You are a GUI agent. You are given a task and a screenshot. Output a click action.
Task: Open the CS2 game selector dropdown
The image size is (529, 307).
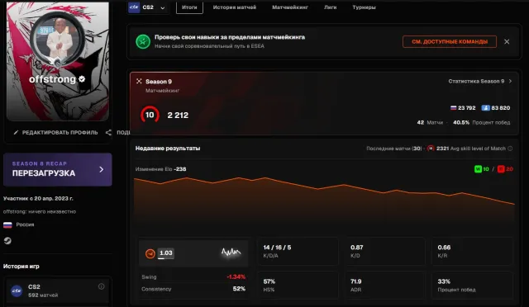tap(147, 7)
